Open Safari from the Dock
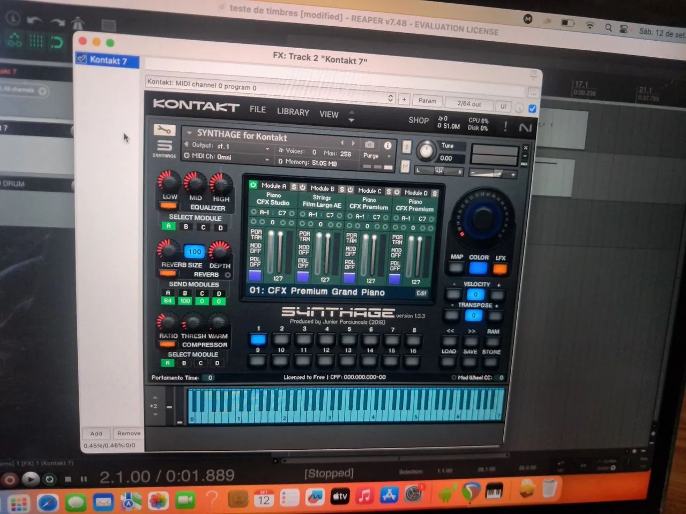 48,503
